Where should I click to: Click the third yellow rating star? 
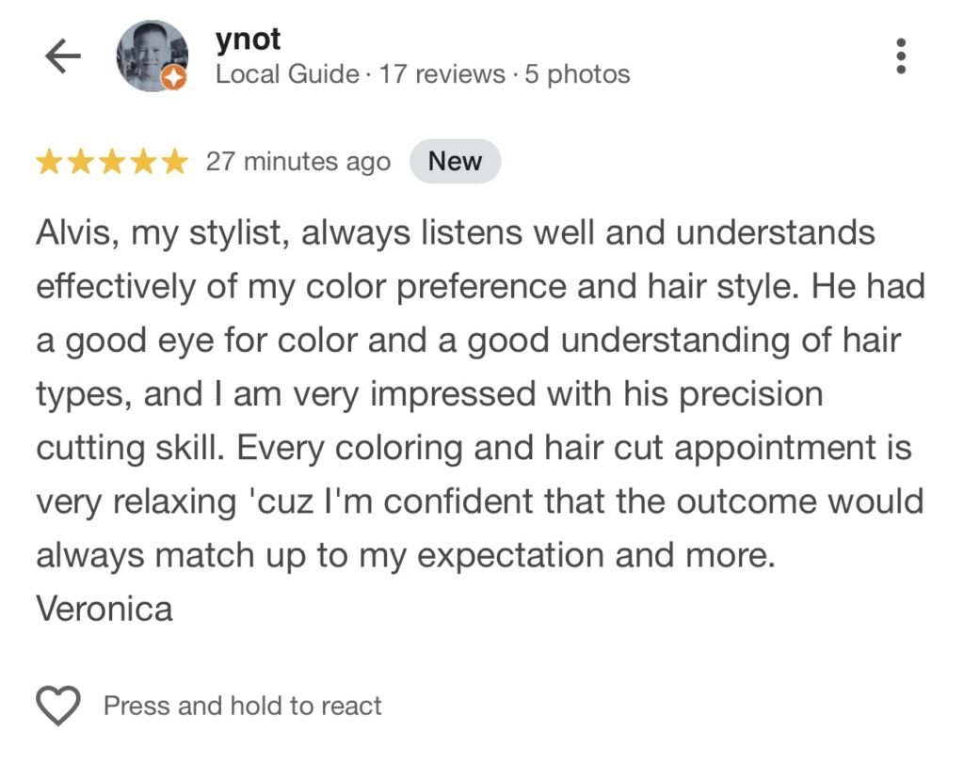click(112, 163)
